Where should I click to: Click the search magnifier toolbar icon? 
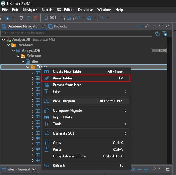pyautogui.click(x=102, y=18)
